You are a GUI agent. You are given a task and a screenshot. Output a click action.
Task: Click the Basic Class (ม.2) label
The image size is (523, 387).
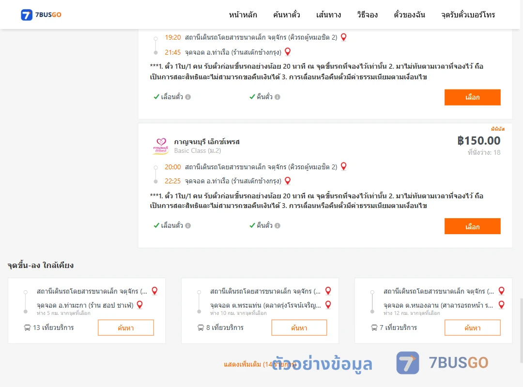(198, 150)
